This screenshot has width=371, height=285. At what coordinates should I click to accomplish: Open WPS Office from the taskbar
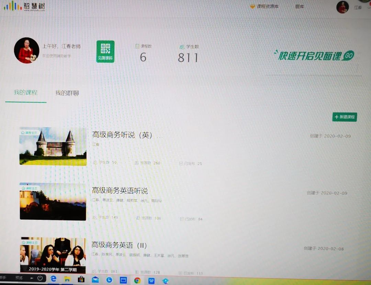151,281
